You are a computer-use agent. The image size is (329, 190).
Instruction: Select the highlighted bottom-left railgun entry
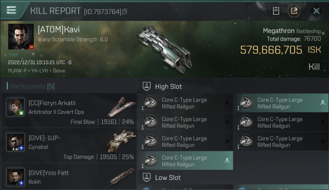click(x=186, y=161)
